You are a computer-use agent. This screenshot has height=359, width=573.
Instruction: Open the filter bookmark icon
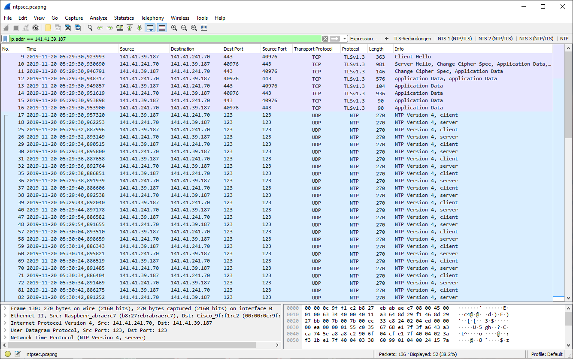(5, 39)
